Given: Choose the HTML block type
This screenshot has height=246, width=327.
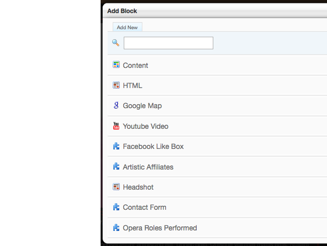Looking at the screenshot, I should pos(217,86).
